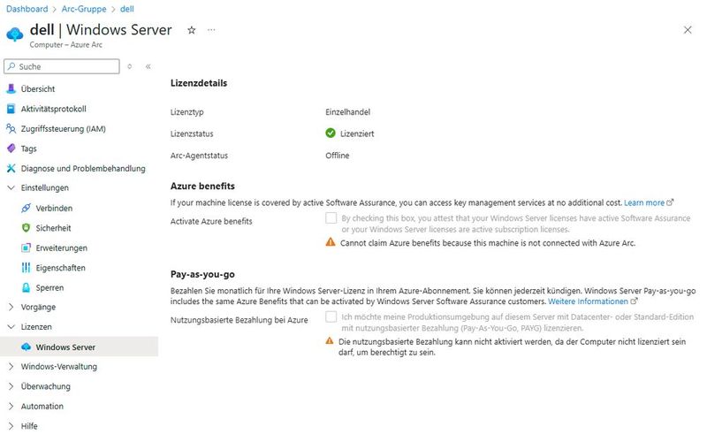Click the Einzelhandel license type value
This screenshot has width=707, height=442.
(x=347, y=112)
